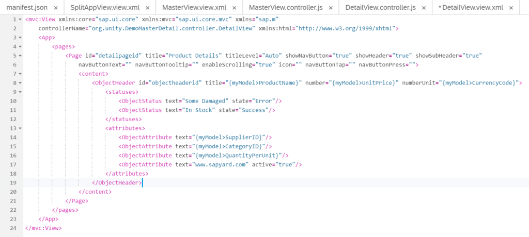Close the unsaved DetailView.view.xml tab

(511, 8)
